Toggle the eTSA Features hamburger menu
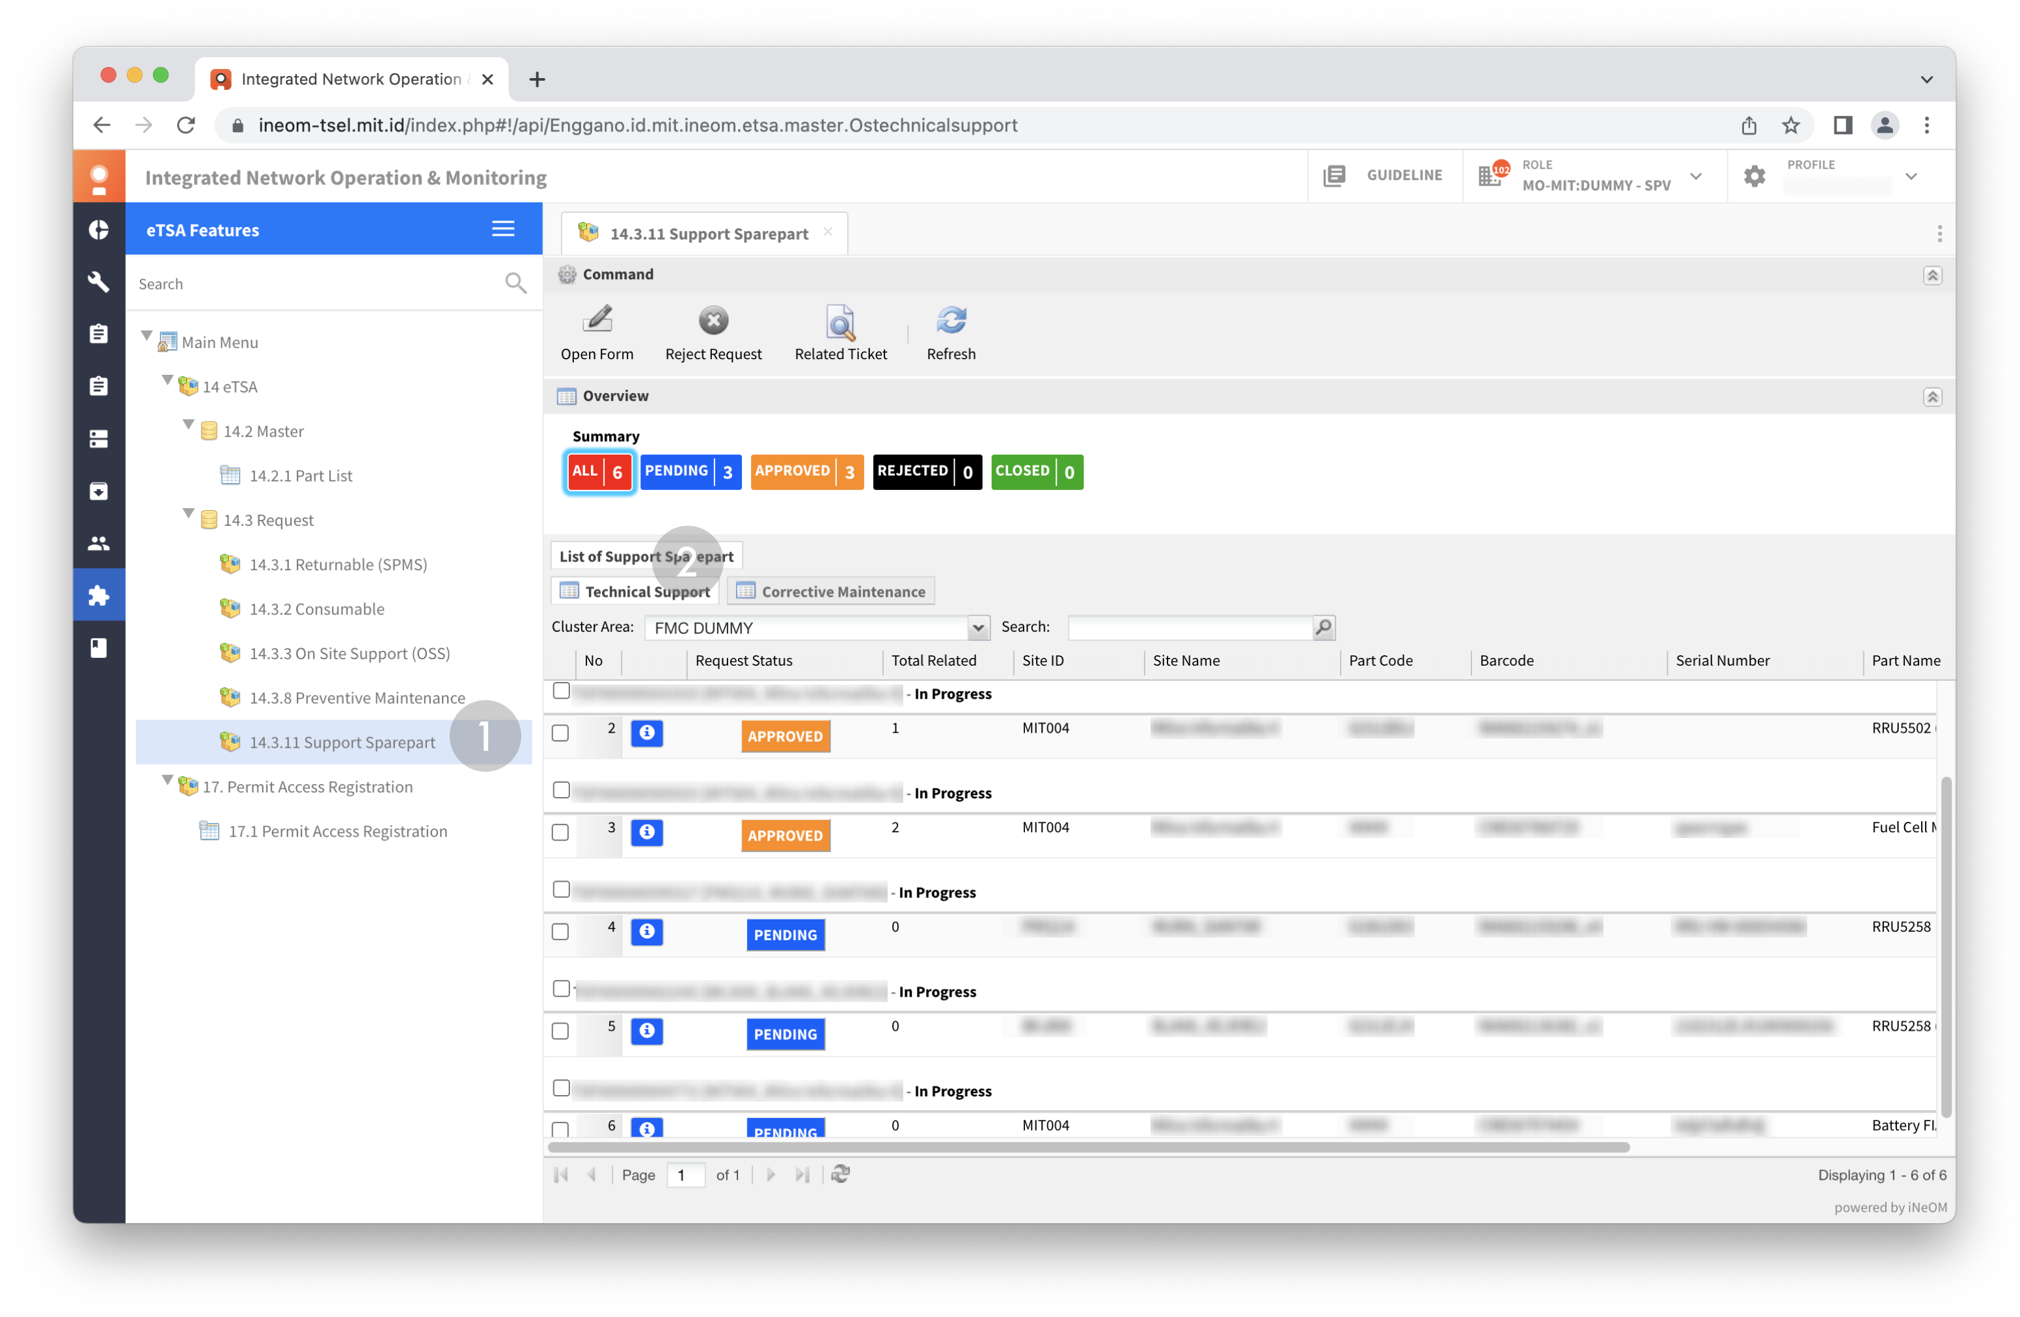This screenshot has width=2020, height=1317. [x=502, y=229]
